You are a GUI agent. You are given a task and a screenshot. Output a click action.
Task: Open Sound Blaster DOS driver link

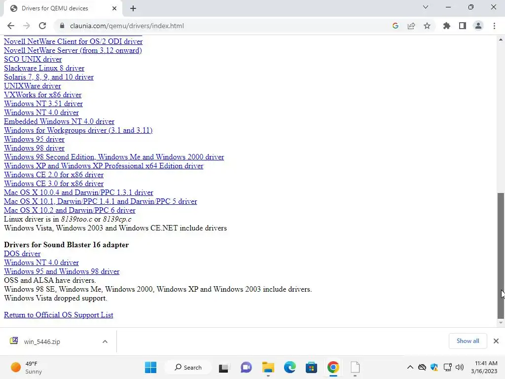tap(22, 254)
